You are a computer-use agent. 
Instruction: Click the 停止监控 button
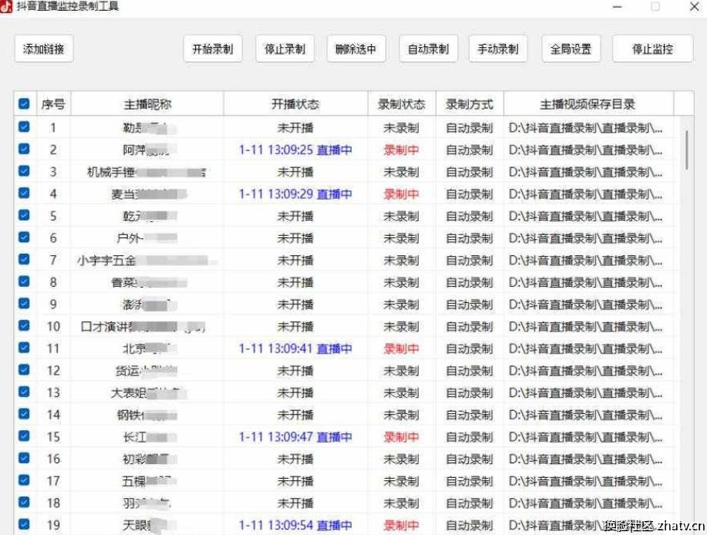pyautogui.click(x=652, y=49)
